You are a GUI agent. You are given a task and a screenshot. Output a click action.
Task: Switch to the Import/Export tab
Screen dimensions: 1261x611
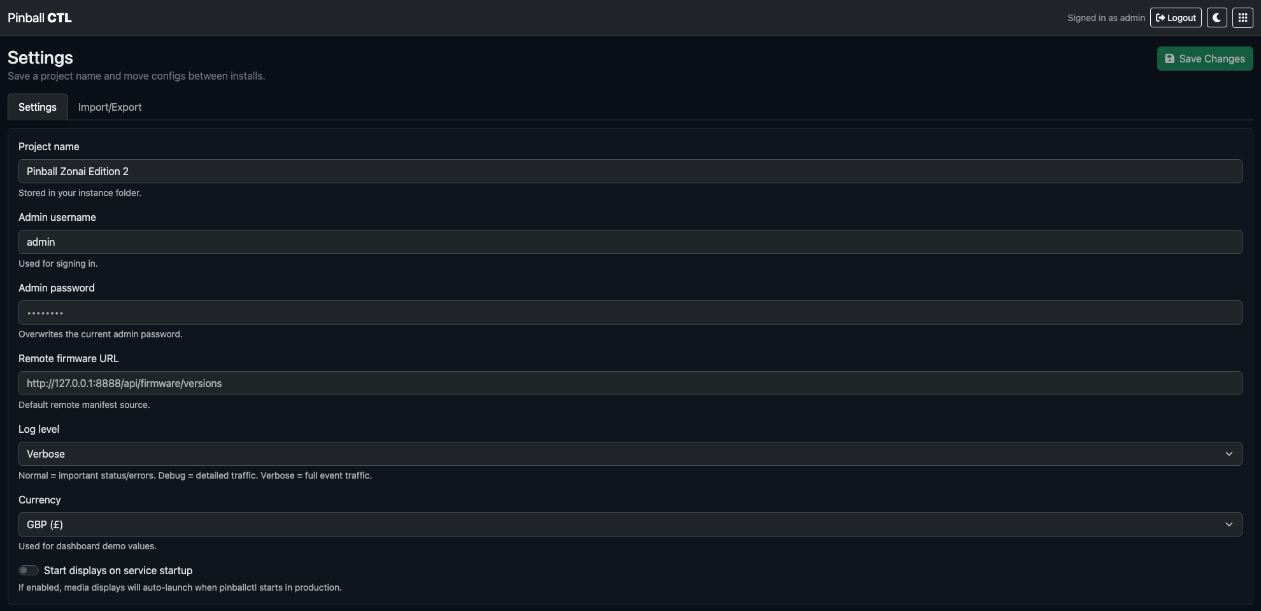[x=110, y=107]
